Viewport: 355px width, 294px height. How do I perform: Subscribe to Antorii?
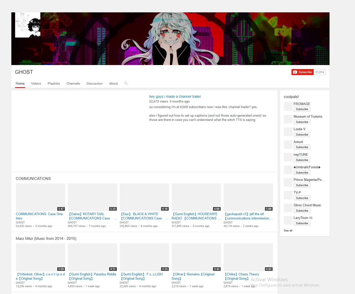(x=302, y=147)
